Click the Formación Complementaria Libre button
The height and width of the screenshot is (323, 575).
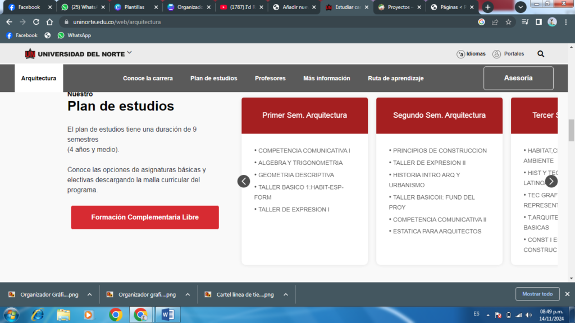click(x=145, y=217)
